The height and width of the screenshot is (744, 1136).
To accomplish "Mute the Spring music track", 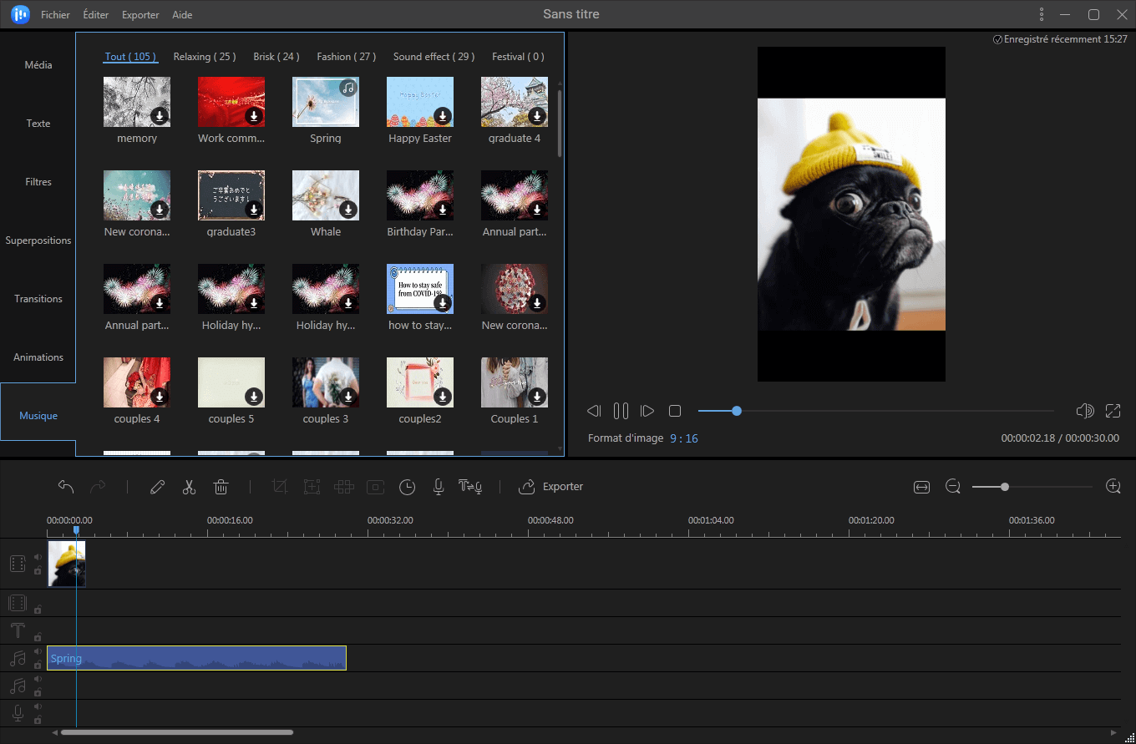I will point(38,652).
